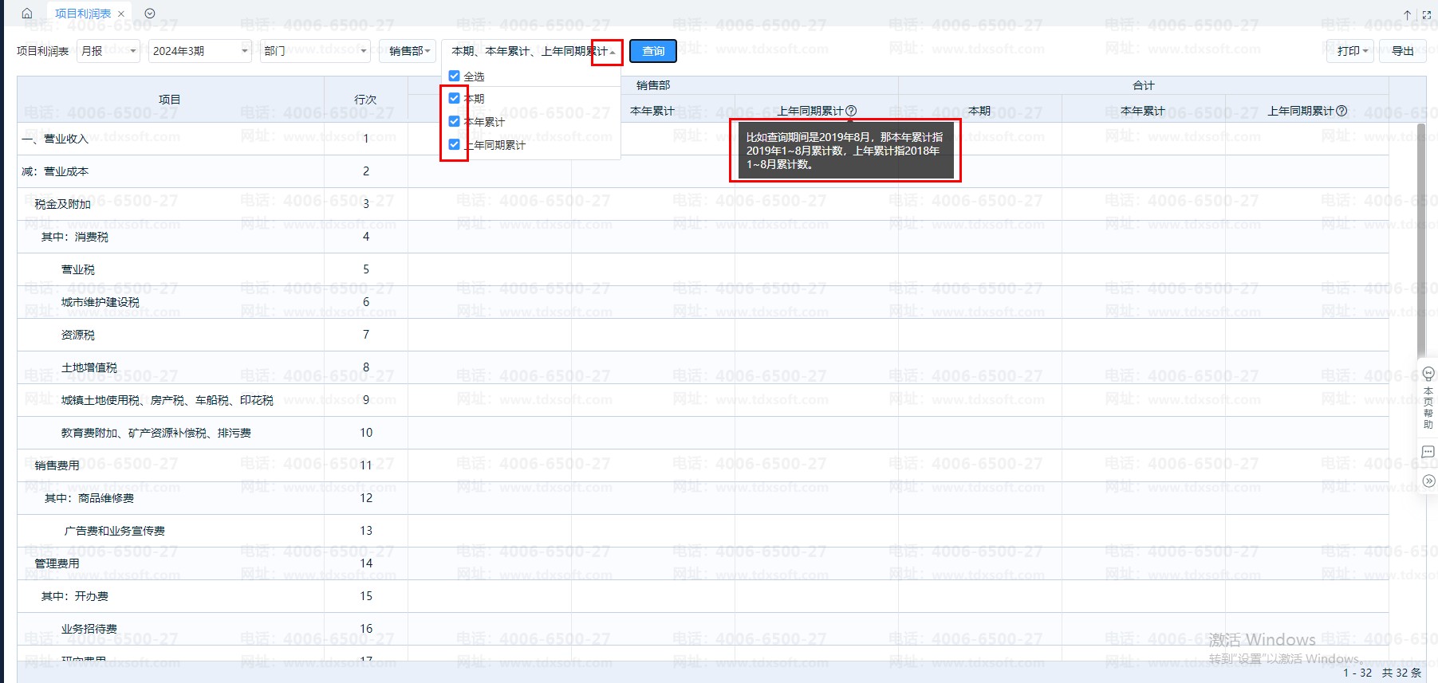Uncheck the 本年累计 option
The height and width of the screenshot is (683, 1438).
click(x=454, y=121)
